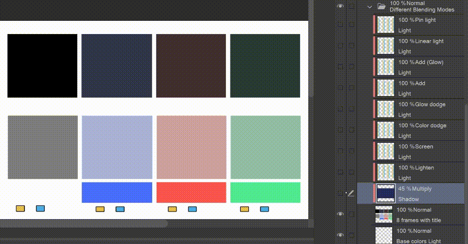Screen dimensions: 468x244
Task: Click the '8 frames with title' layer name
Action: pos(419,220)
